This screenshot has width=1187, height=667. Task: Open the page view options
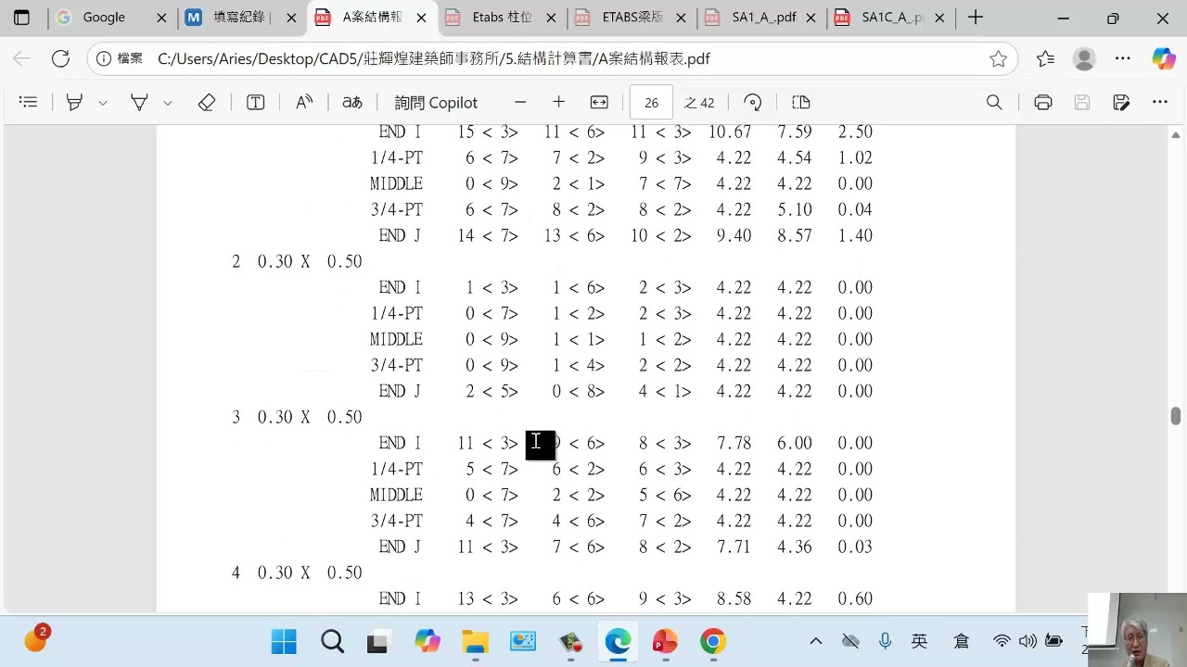(x=801, y=103)
